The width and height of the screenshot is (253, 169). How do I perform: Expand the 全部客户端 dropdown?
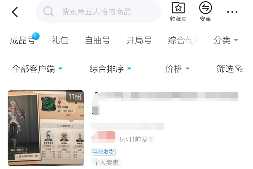coord(37,69)
